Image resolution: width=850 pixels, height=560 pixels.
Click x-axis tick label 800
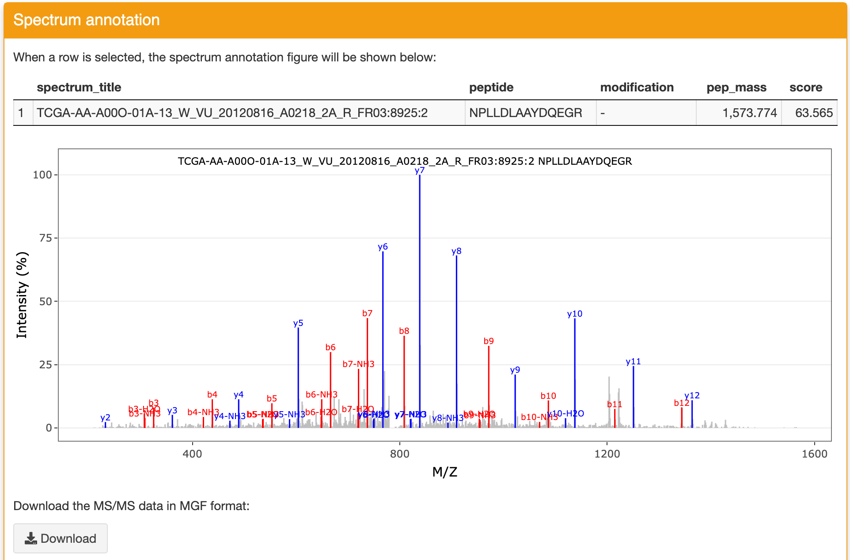pyautogui.click(x=400, y=454)
